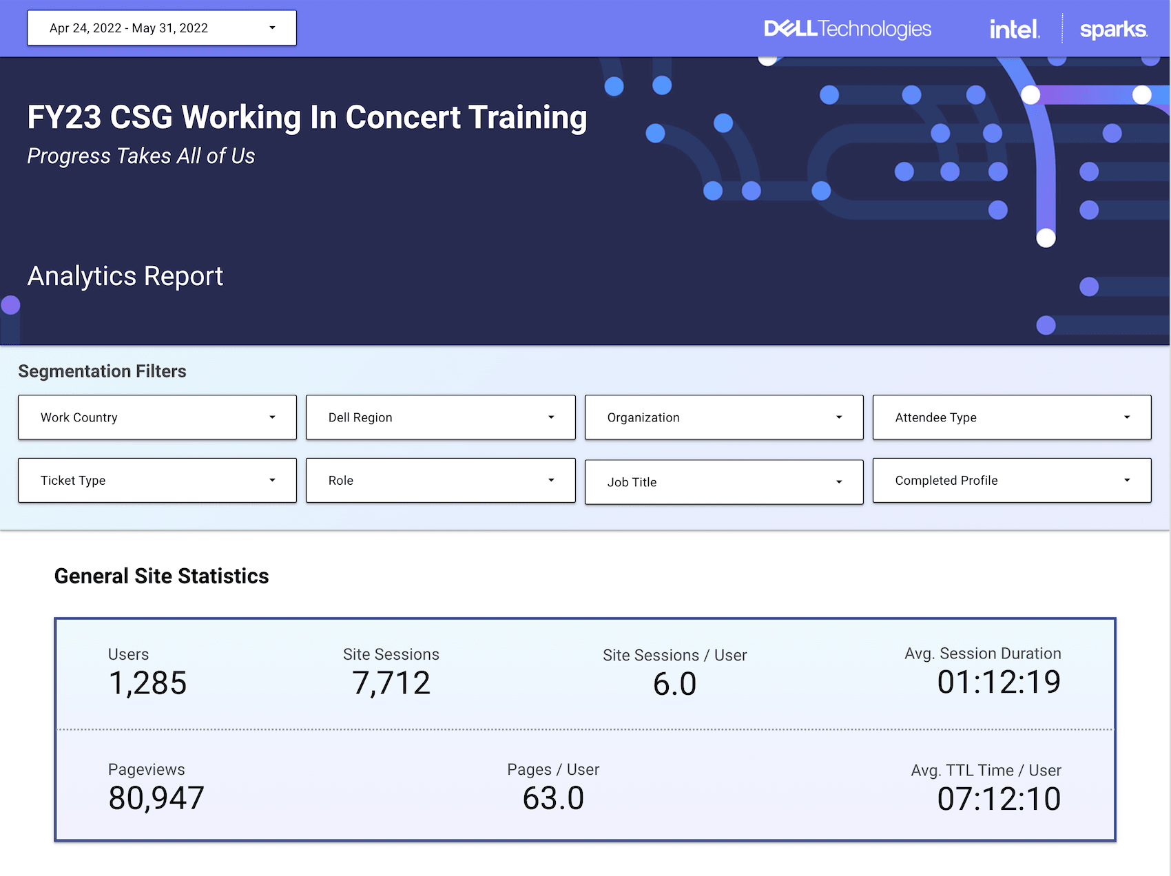Click the Site Sessions / User value 6.0
Viewport: 1171px width, 876px height.
pos(674,684)
